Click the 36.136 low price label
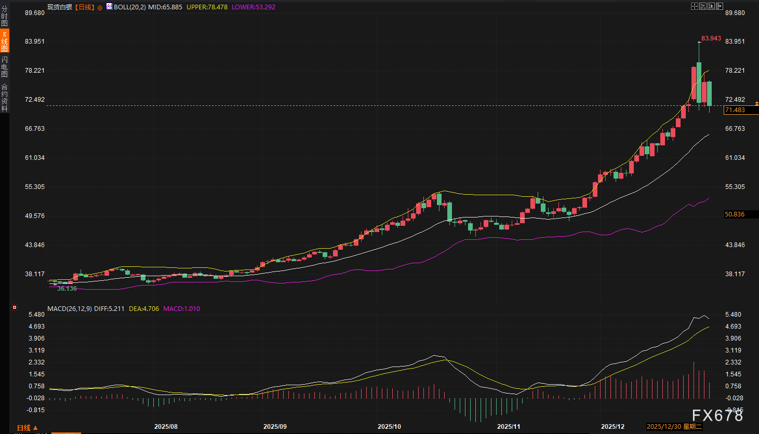This screenshot has width=759, height=434. pos(67,289)
